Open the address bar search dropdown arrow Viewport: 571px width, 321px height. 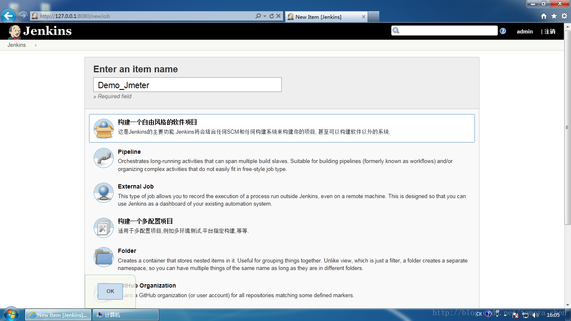click(x=265, y=16)
